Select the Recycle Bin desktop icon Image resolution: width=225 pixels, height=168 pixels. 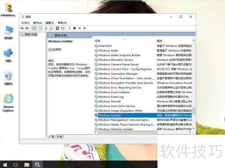8,78
